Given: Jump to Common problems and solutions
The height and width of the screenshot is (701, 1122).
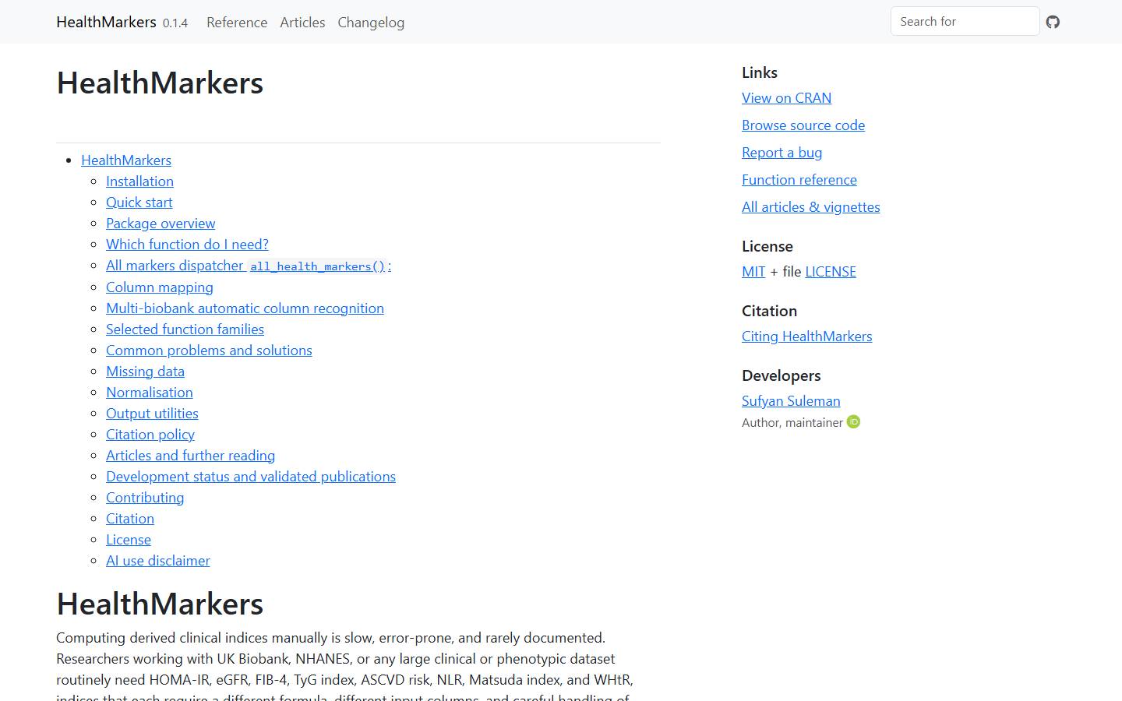Looking at the screenshot, I should tap(209, 350).
